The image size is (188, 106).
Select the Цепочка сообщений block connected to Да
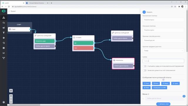click(122, 36)
